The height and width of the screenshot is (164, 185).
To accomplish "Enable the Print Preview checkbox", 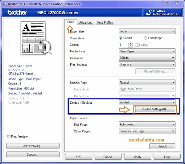I will pos(9,136).
